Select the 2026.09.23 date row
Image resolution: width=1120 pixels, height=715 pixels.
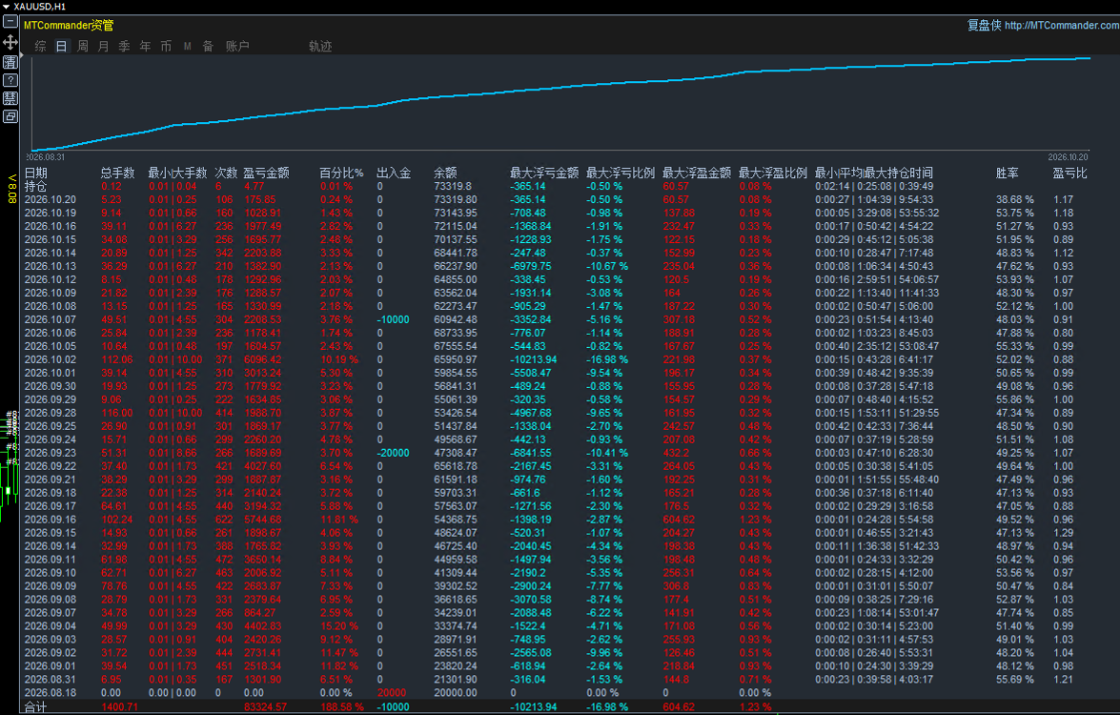[50, 453]
